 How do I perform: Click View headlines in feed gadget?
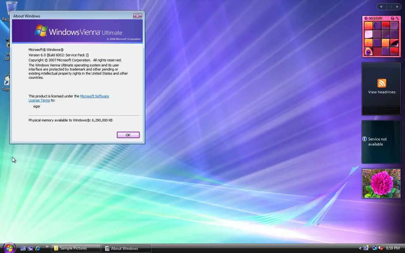[382, 92]
